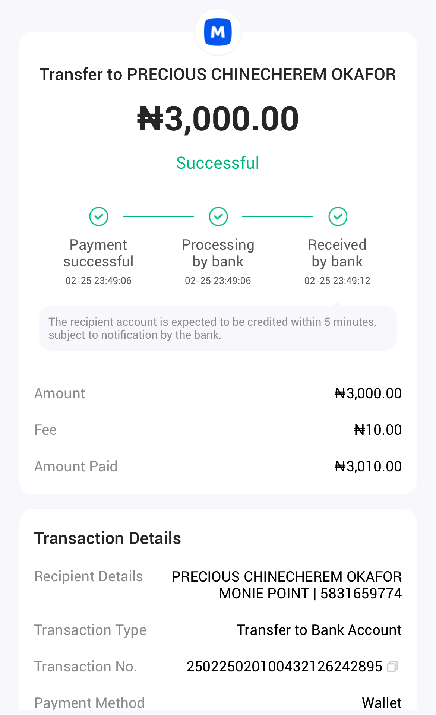Tap the transaction number 250225020100432126242895

(284, 666)
